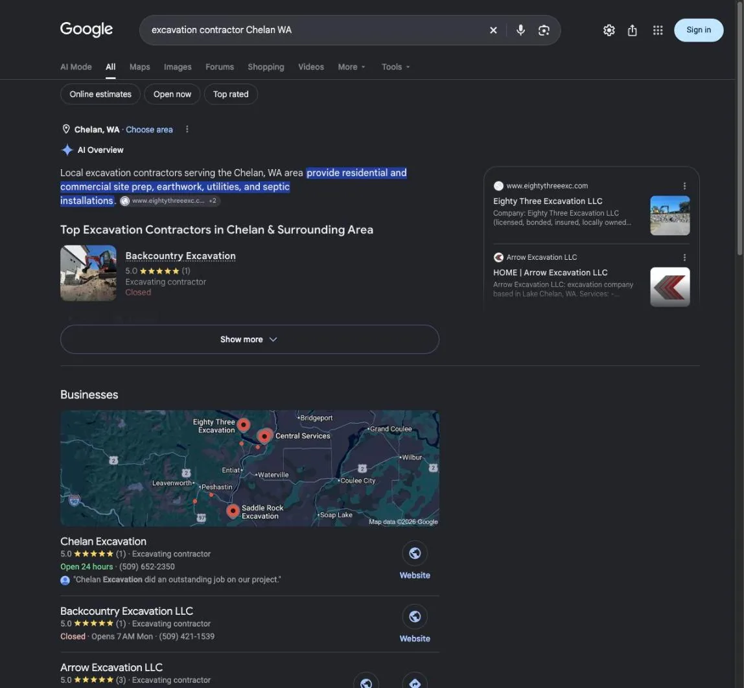Click the Central Services map pin

(x=265, y=436)
